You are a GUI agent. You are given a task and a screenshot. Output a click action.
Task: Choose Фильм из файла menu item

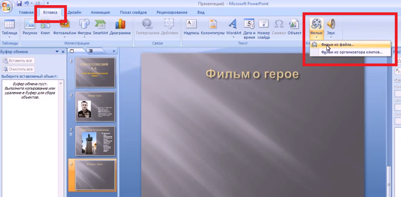click(x=350, y=45)
